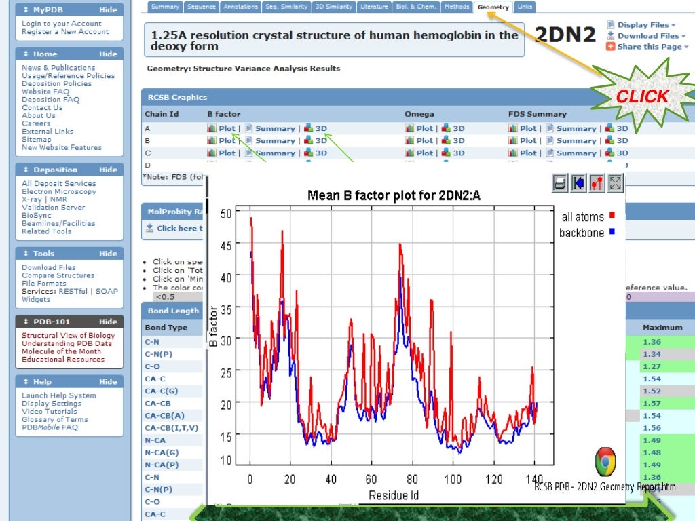
Task: Collapse MyPDB panel using arrow icon
Action: click(26, 9)
